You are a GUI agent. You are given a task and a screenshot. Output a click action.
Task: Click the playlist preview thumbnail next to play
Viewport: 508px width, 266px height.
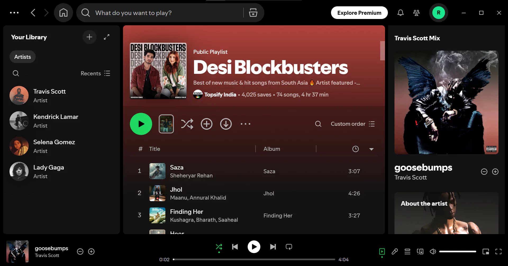[166, 124]
